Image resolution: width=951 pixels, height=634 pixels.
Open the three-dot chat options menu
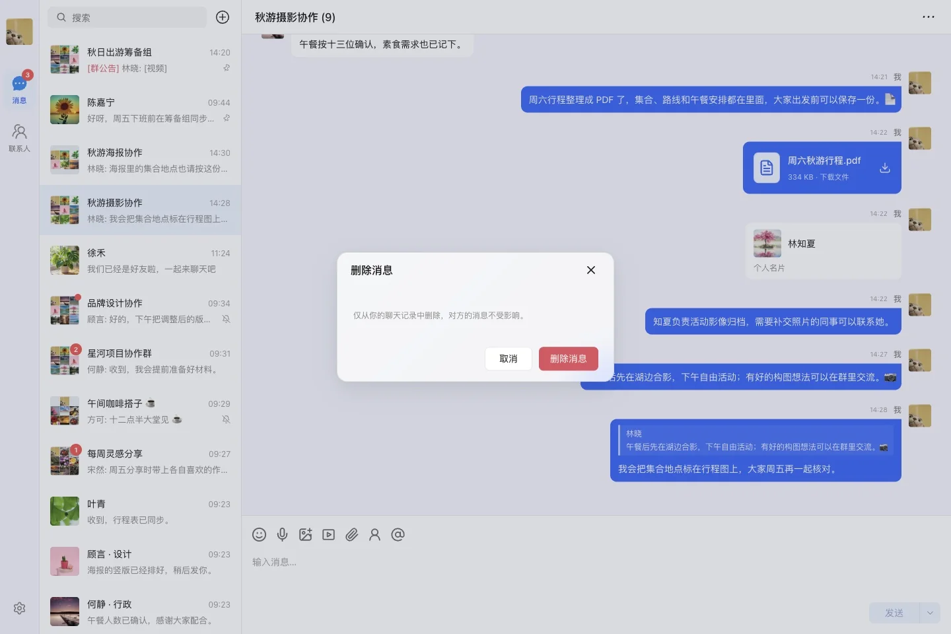point(929,17)
